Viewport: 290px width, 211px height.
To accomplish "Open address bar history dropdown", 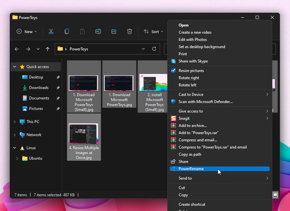I will [x=143, y=49].
